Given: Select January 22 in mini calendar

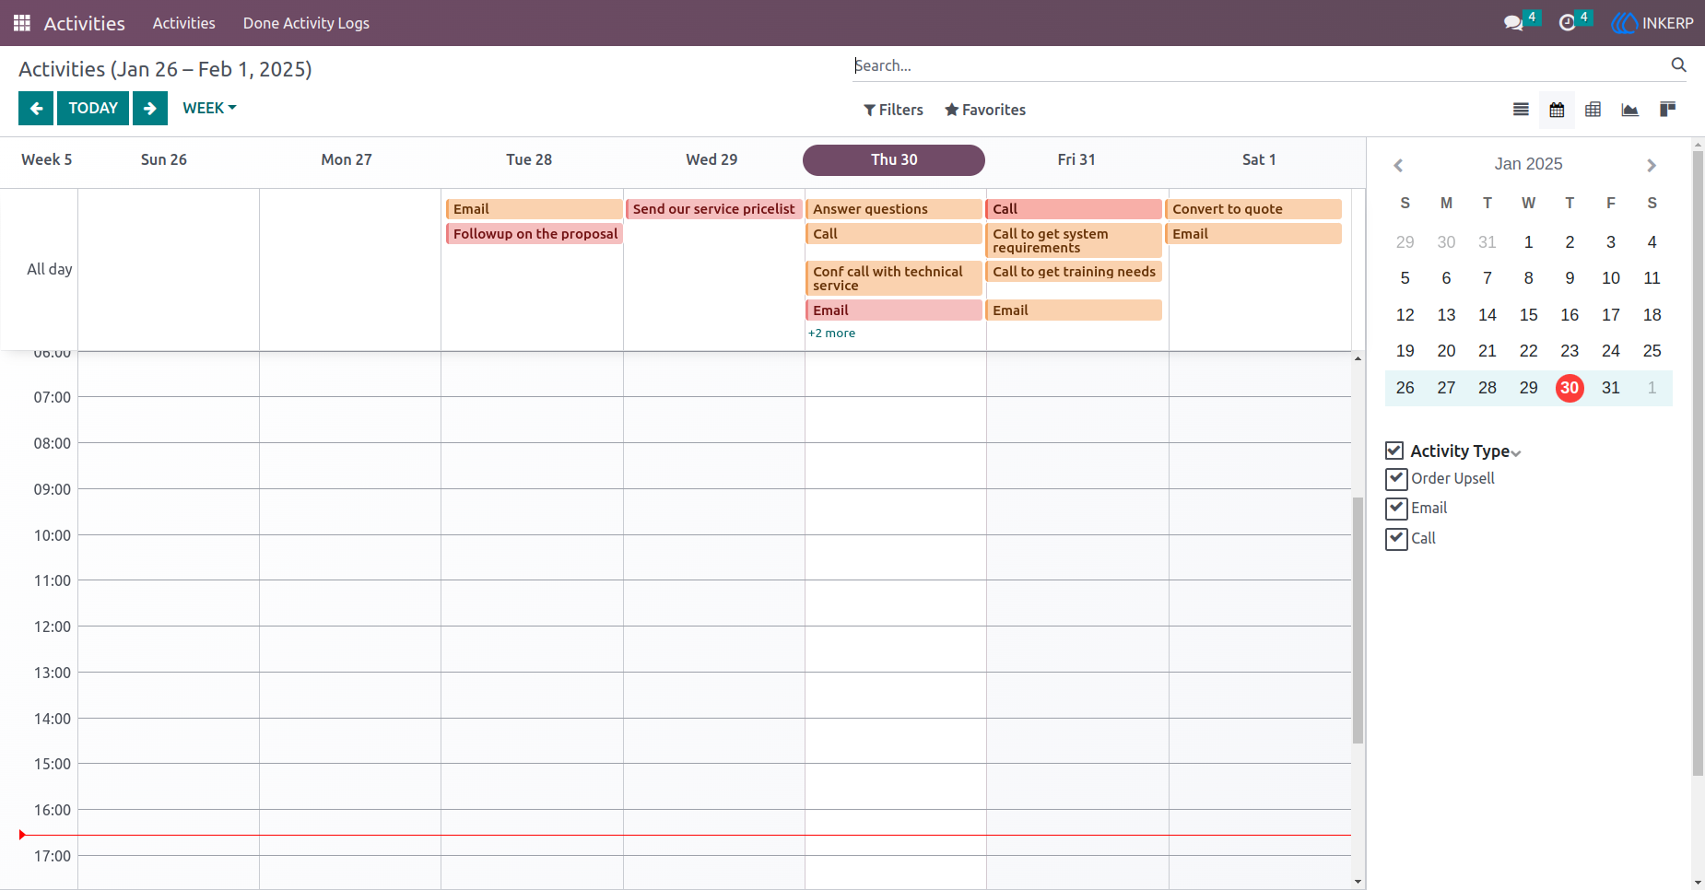Looking at the screenshot, I should 1528,351.
